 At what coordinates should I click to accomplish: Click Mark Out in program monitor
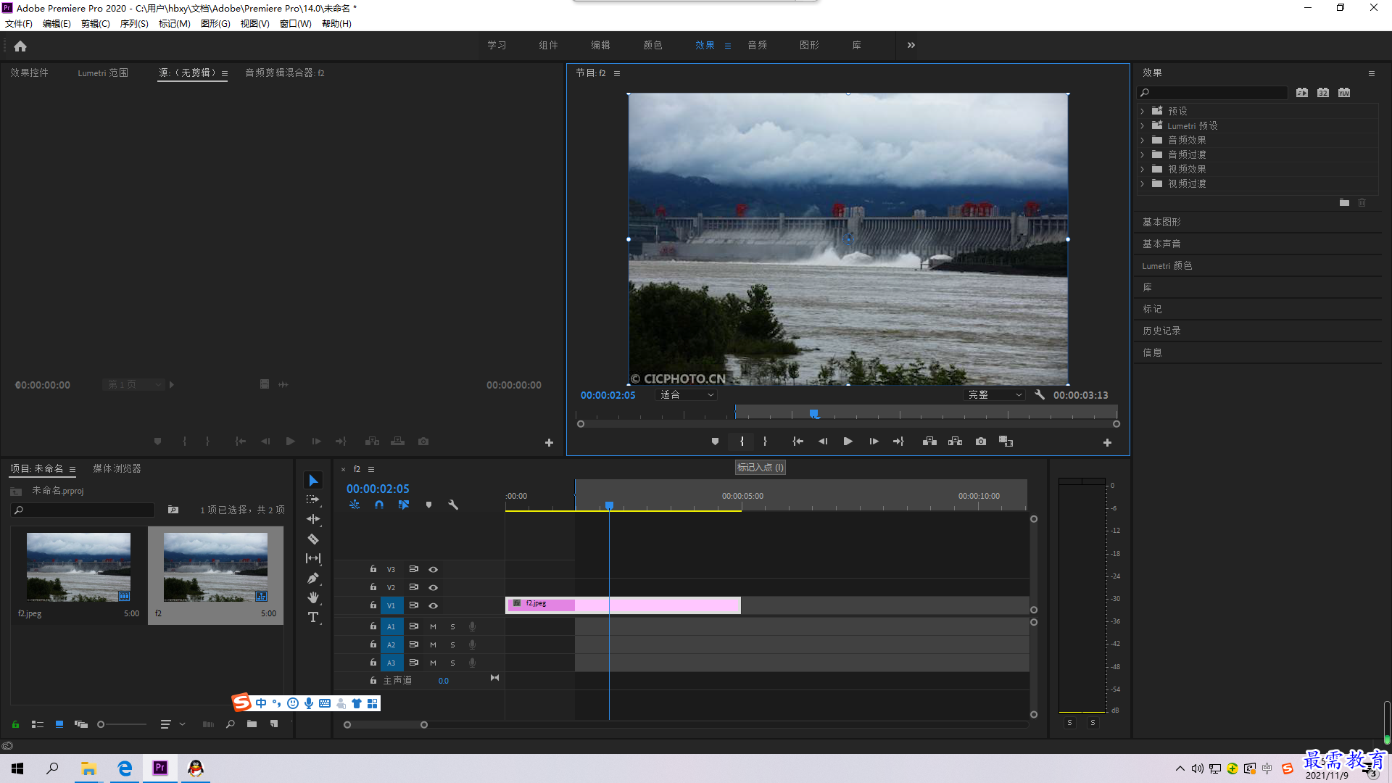click(765, 442)
